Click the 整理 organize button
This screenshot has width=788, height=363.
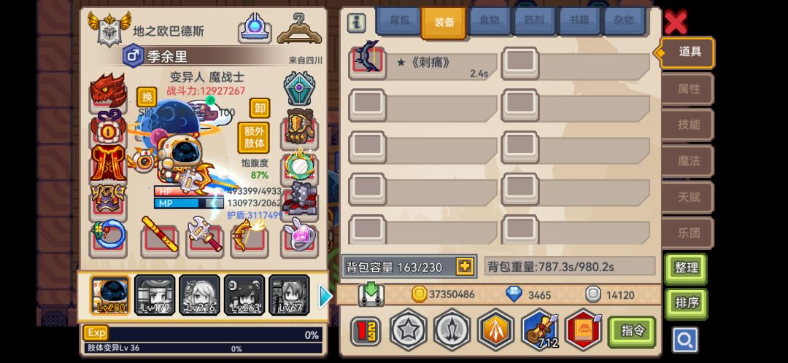685,269
